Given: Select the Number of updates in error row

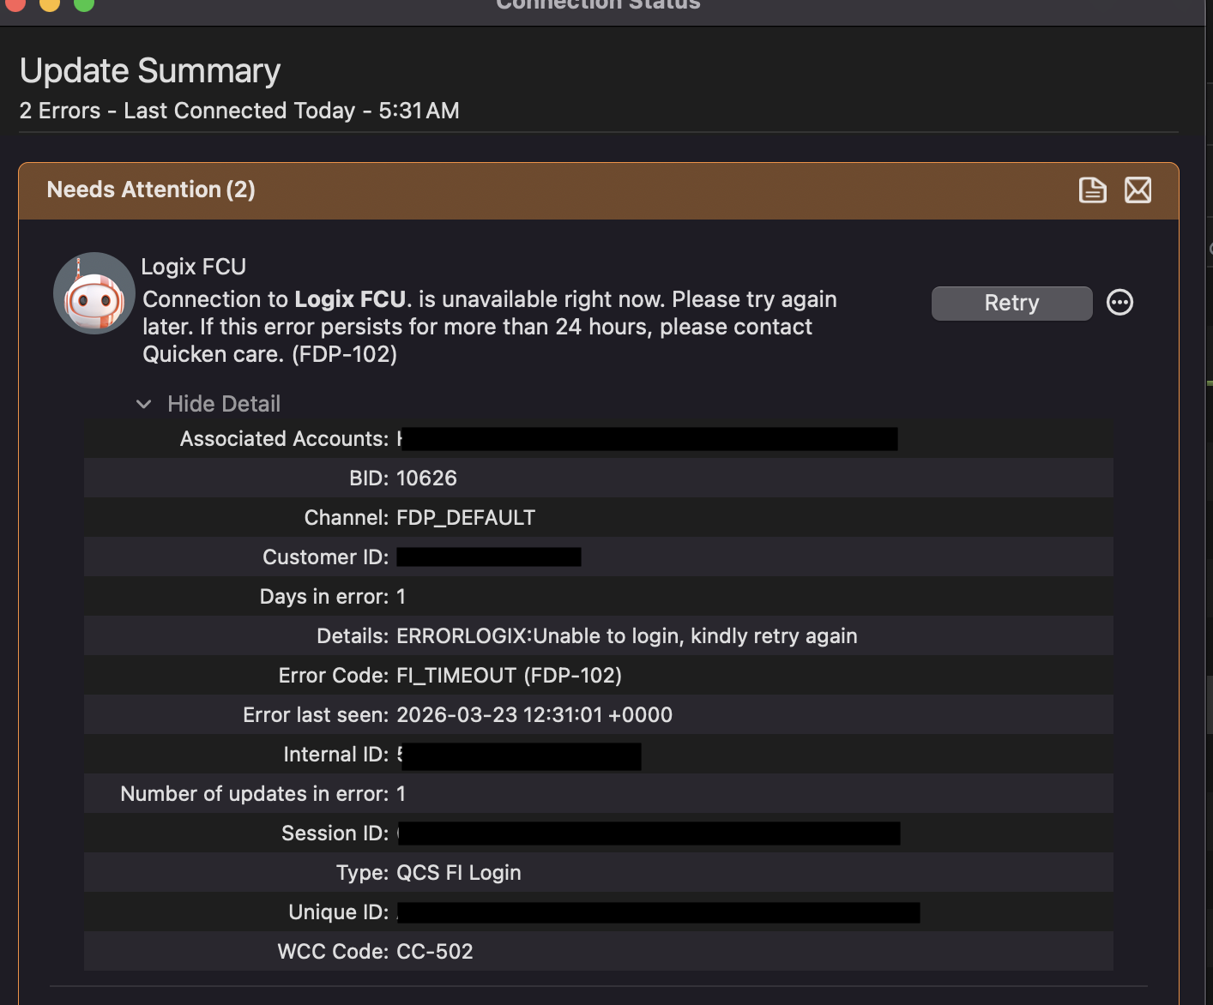Looking at the screenshot, I should pos(599,794).
